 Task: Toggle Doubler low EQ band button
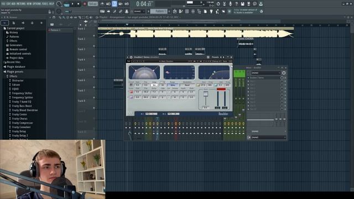pyautogui.click(x=198, y=85)
